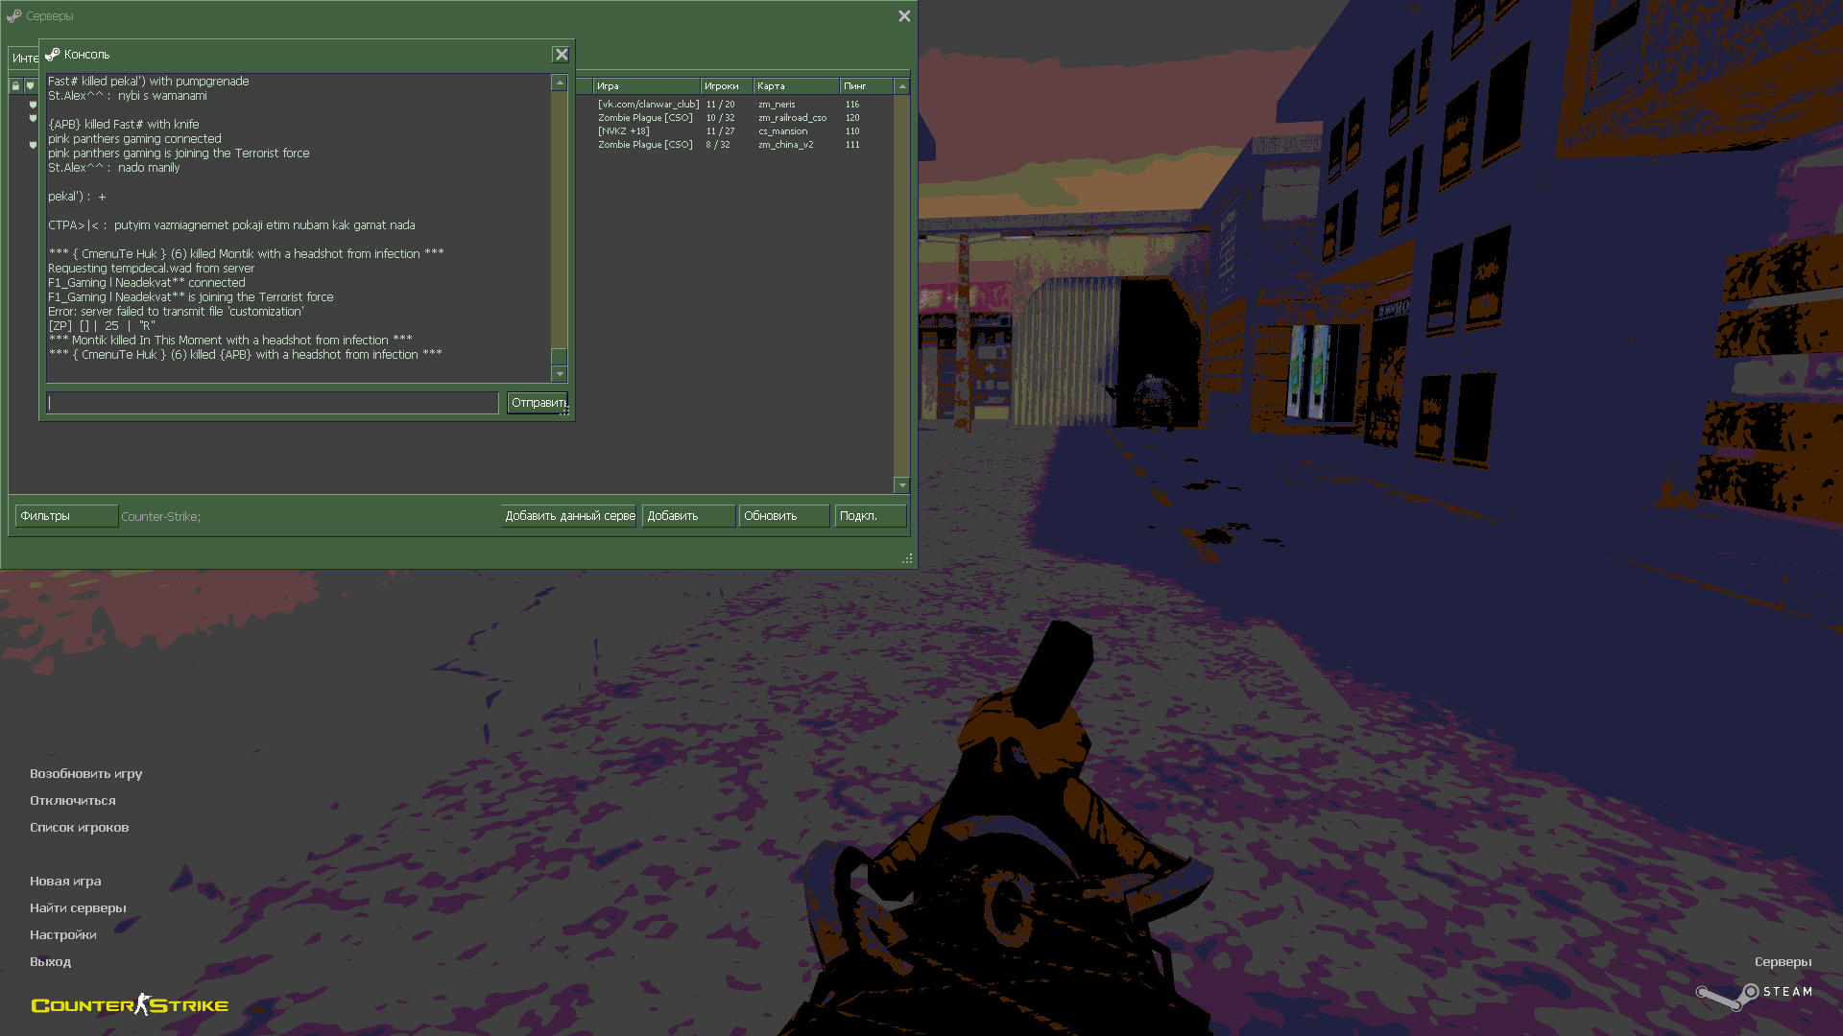Image resolution: width=1843 pixels, height=1036 pixels.
Task: Sort server list by Игроки column
Action: [x=727, y=86]
